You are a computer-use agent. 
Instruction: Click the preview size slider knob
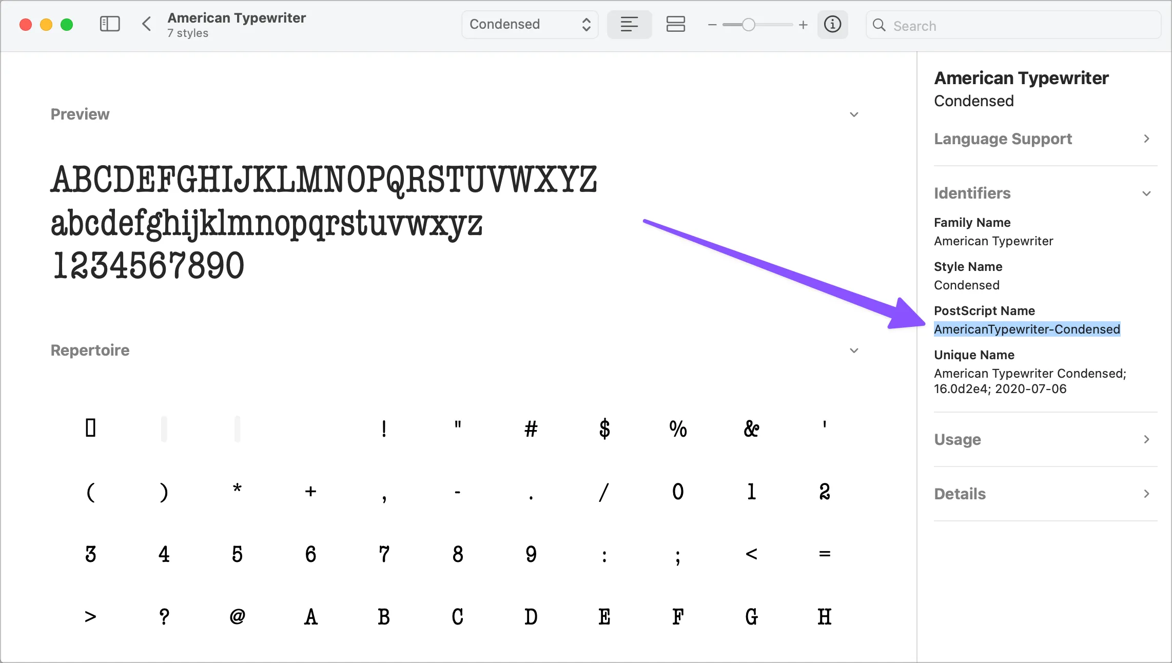pyautogui.click(x=749, y=25)
